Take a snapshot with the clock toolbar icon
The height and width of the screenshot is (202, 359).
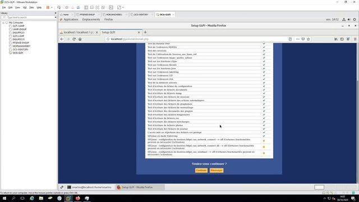[67, 7]
